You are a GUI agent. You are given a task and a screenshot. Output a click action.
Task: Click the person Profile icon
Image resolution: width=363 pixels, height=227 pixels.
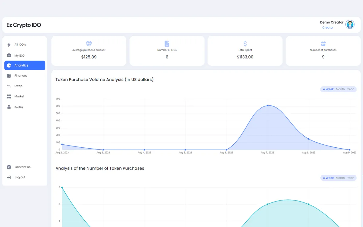[9, 107]
